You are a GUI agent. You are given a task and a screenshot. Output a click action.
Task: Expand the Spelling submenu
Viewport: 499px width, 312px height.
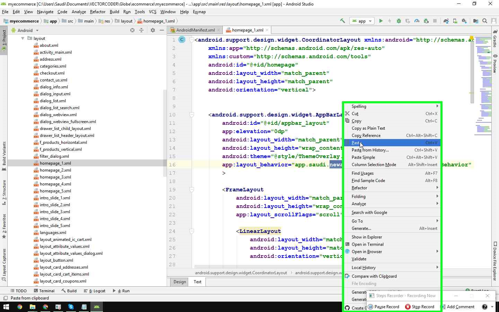[392, 106]
